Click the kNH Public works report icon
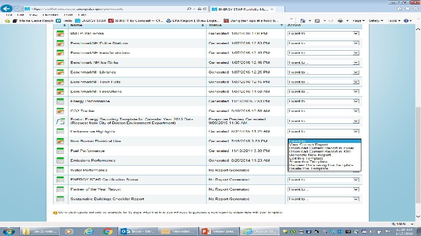421x236 pixels. 60,34
